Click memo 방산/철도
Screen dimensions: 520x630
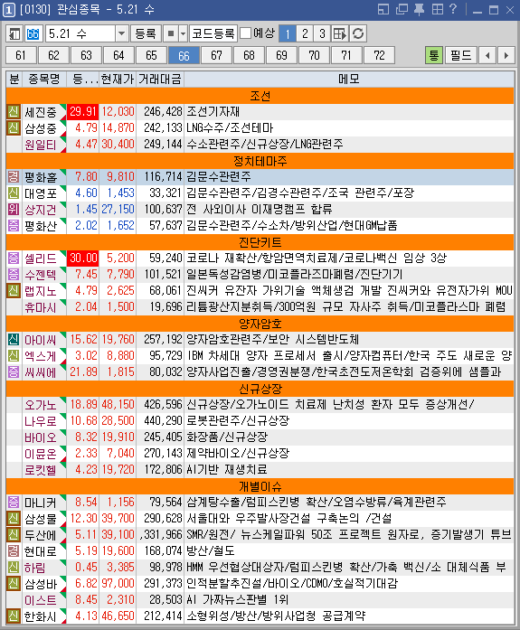tap(211, 550)
